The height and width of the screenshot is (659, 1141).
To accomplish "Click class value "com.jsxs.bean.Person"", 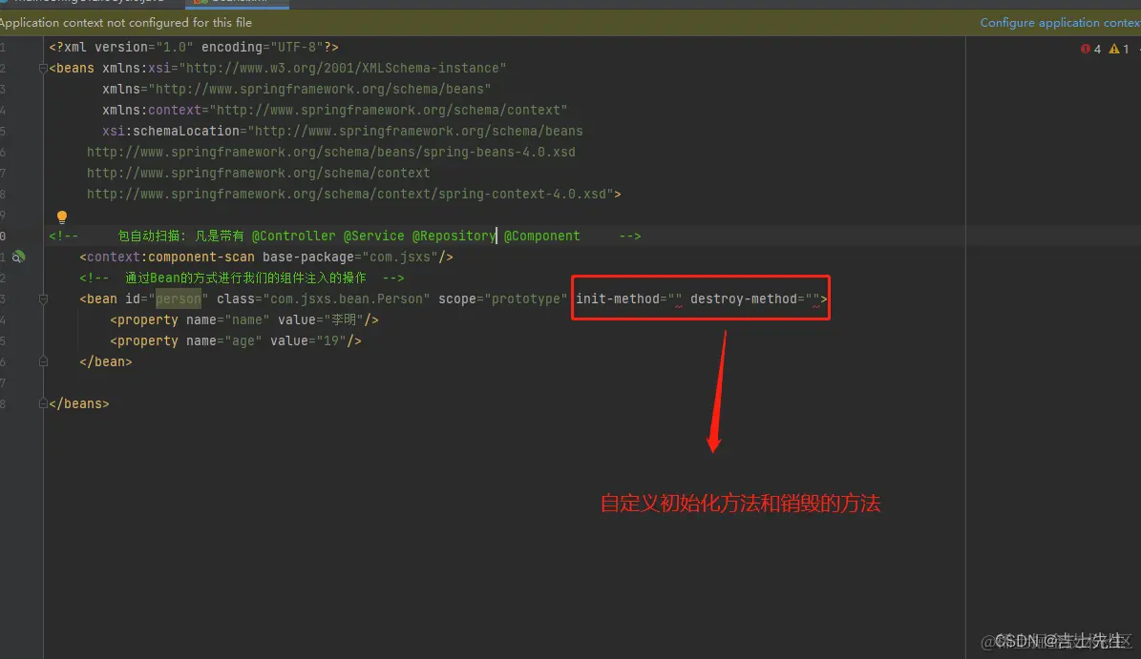I will tap(347, 299).
